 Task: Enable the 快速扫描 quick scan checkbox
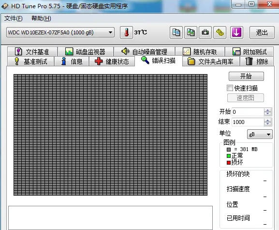[x=230, y=88]
